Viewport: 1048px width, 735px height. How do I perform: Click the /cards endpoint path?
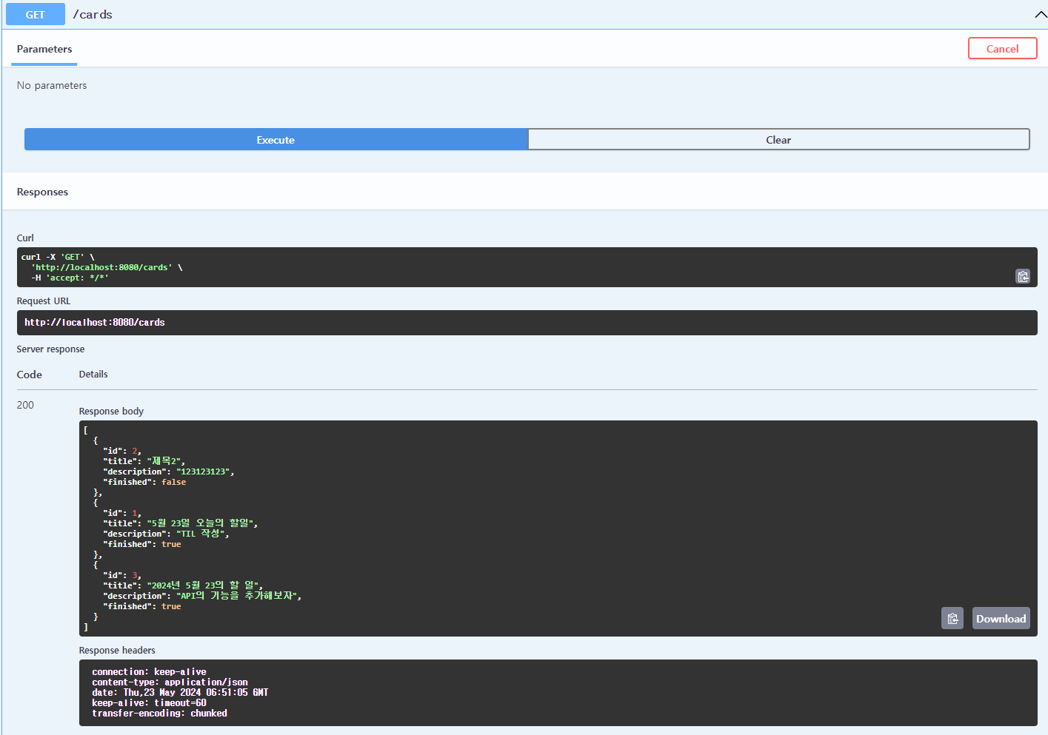tap(93, 15)
